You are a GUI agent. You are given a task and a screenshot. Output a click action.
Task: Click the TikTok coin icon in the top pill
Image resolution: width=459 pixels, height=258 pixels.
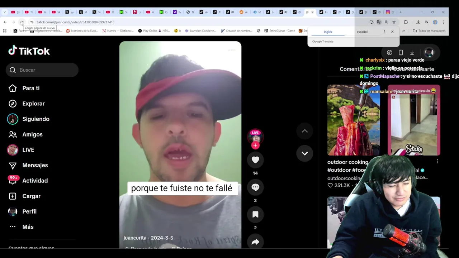click(389, 52)
